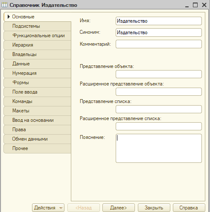Click into the Комментарий field
210x212 pixels.
159,44
